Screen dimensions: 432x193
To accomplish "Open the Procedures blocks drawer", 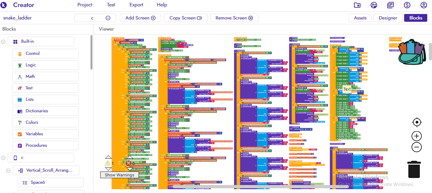I will click(45, 145).
